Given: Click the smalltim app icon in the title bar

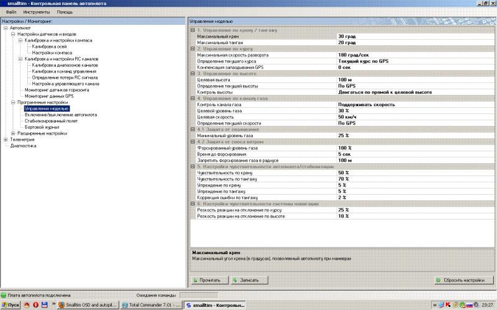Looking at the screenshot, I should (x=4, y=4).
